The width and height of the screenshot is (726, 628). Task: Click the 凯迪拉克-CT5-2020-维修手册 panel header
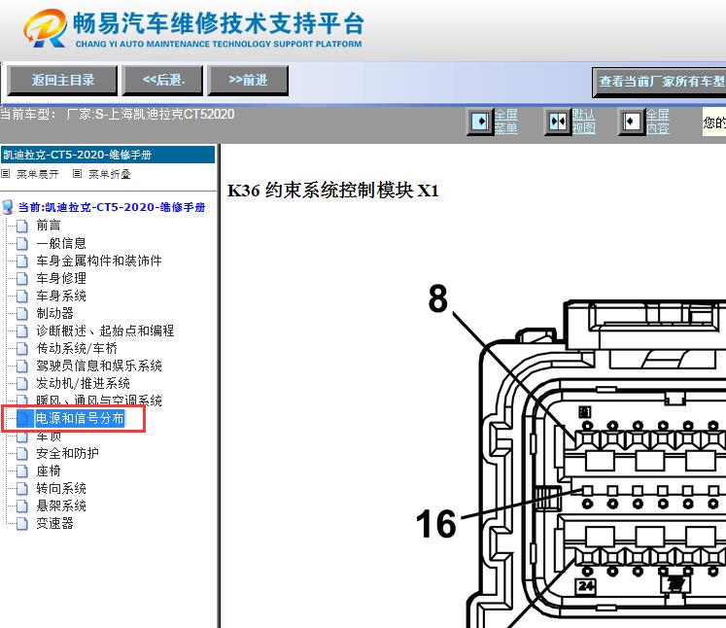108,155
